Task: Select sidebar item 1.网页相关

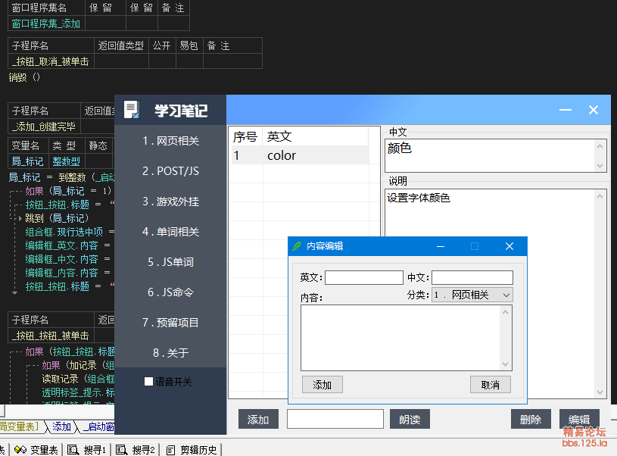Action: (x=170, y=141)
